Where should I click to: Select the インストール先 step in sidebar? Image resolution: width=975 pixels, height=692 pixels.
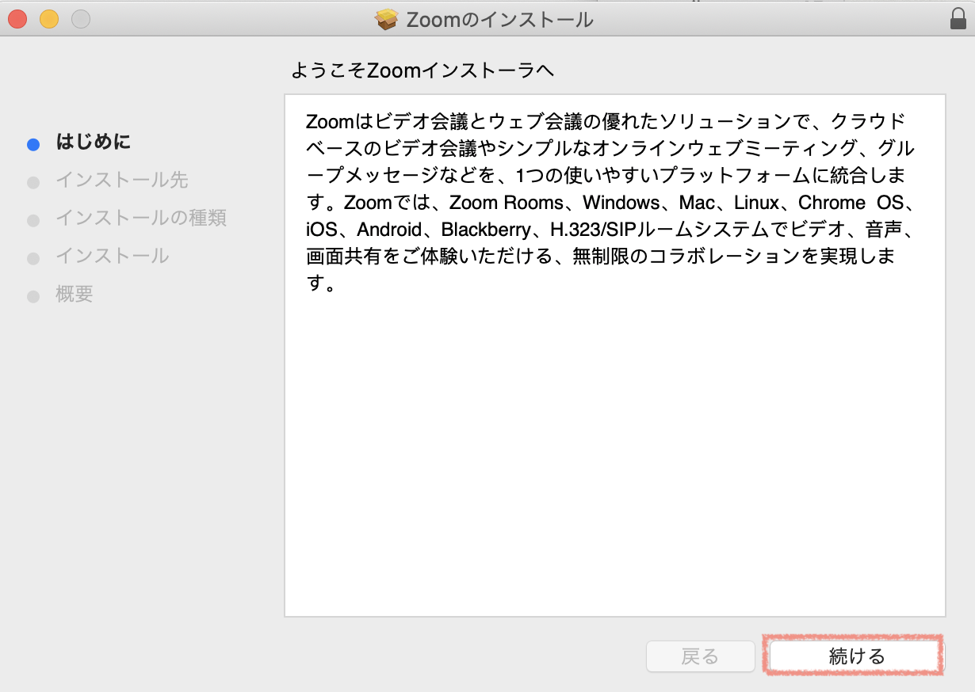(x=122, y=181)
